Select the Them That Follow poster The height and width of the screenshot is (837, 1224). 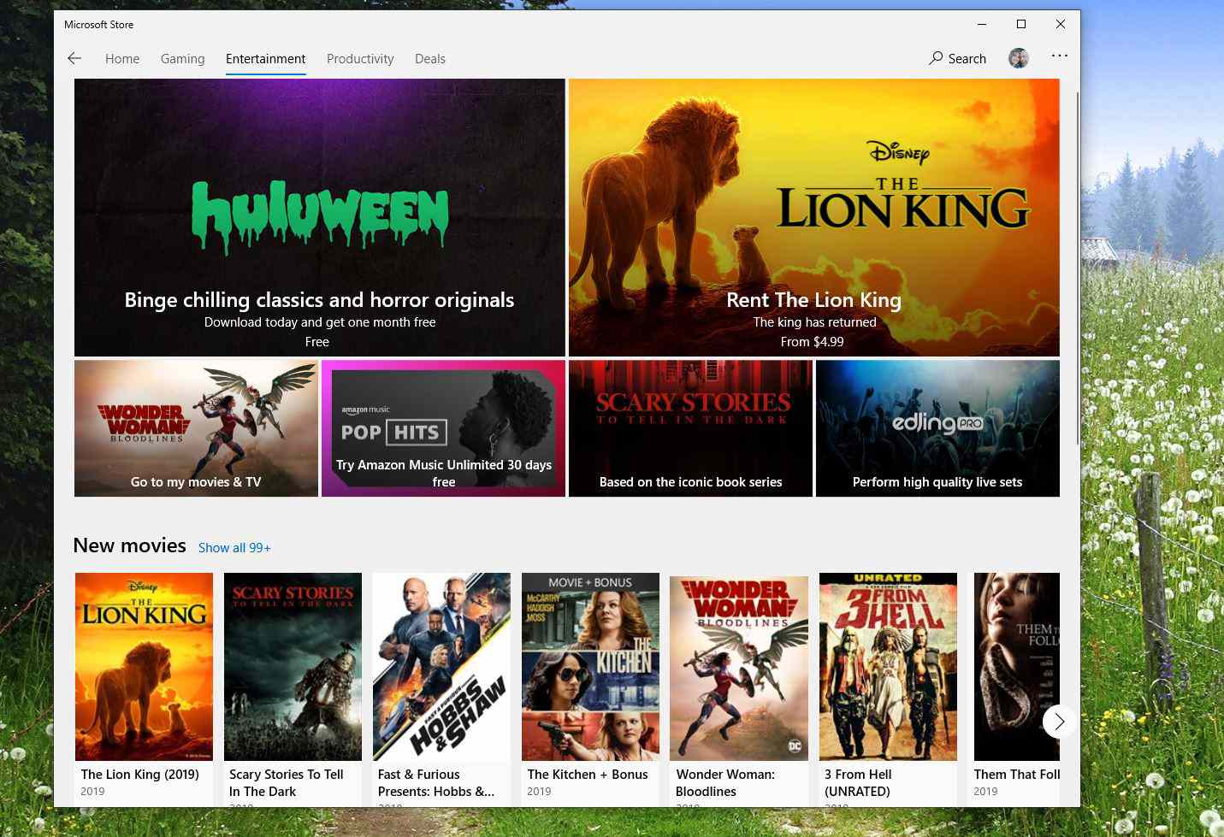pyautogui.click(x=1016, y=667)
